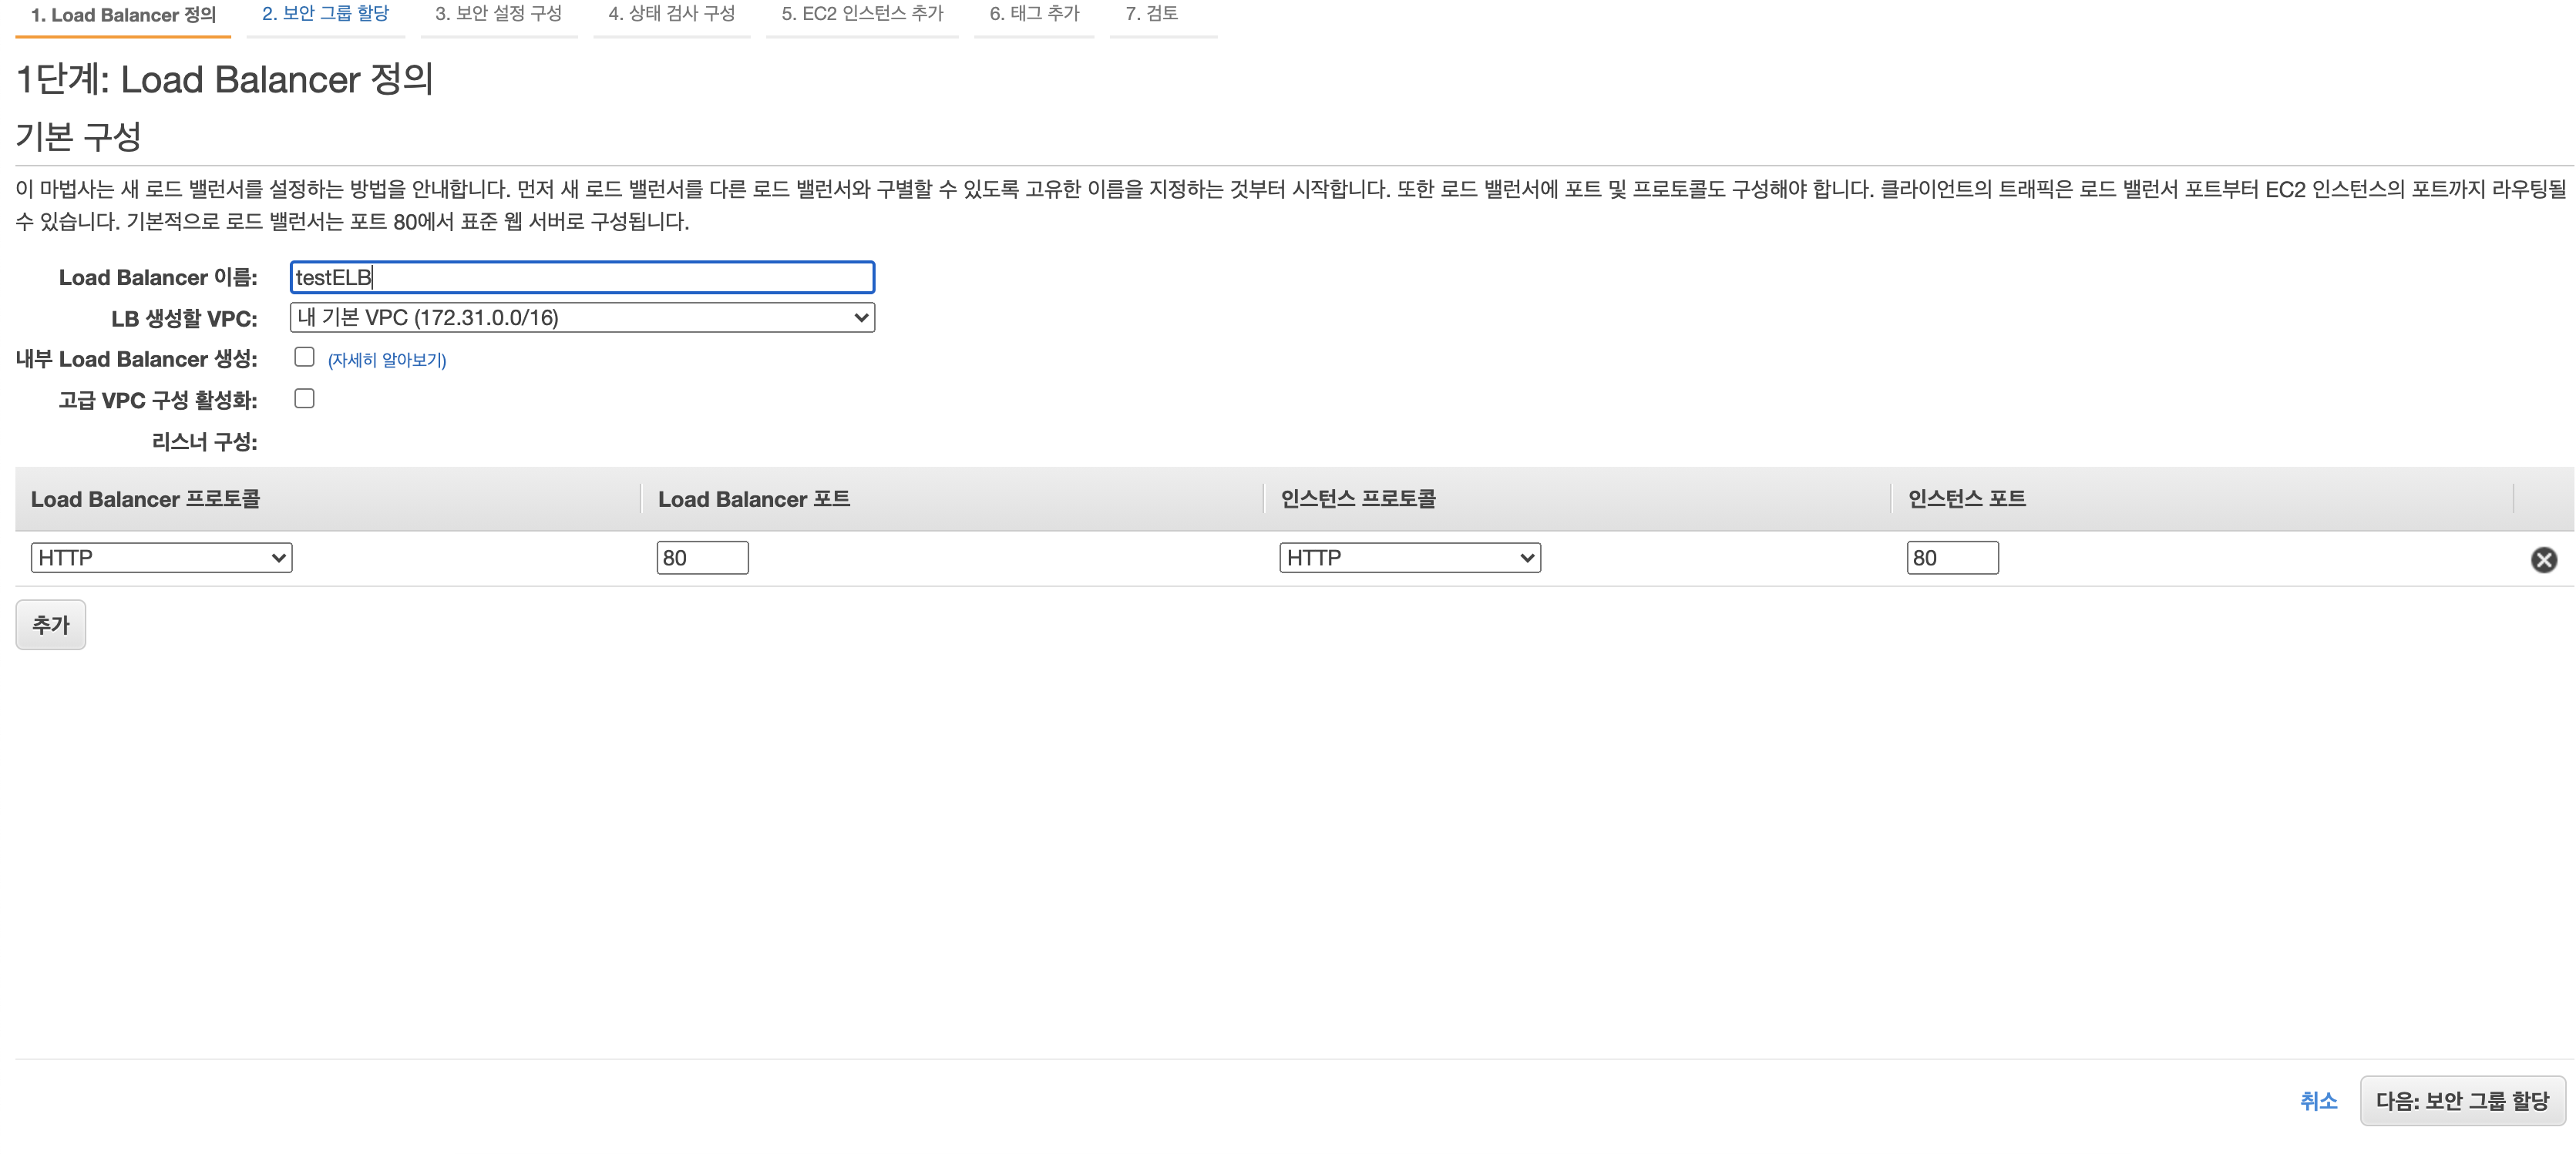
Task: Open Load Balancer 프로토콜 HTTP dropdown
Action: [x=161, y=558]
